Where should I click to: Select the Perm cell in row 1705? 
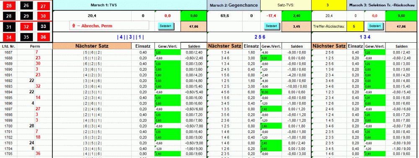tap(35, 153)
